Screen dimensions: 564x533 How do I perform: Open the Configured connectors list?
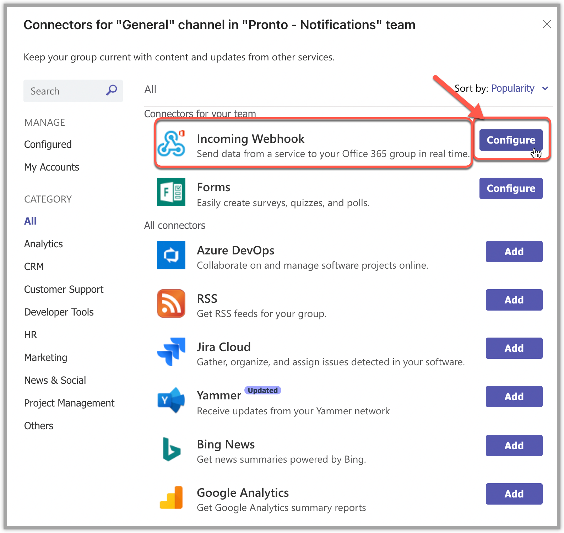(48, 144)
